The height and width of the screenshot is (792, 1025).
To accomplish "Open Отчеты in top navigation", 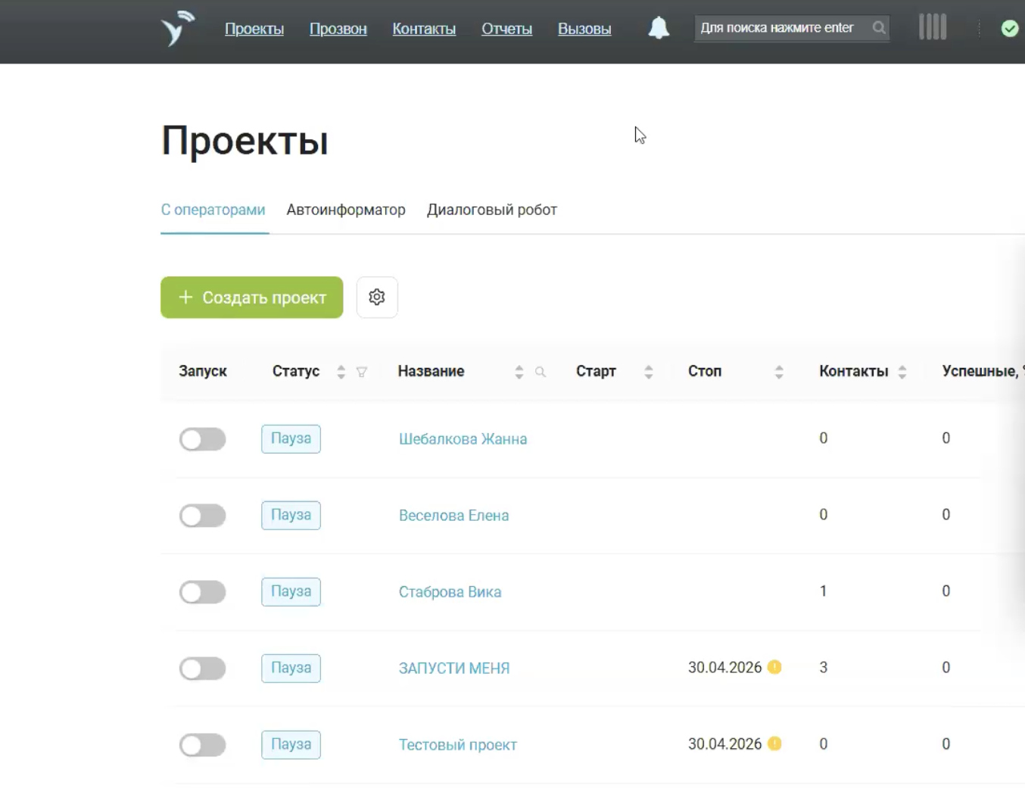I will (x=507, y=29).
